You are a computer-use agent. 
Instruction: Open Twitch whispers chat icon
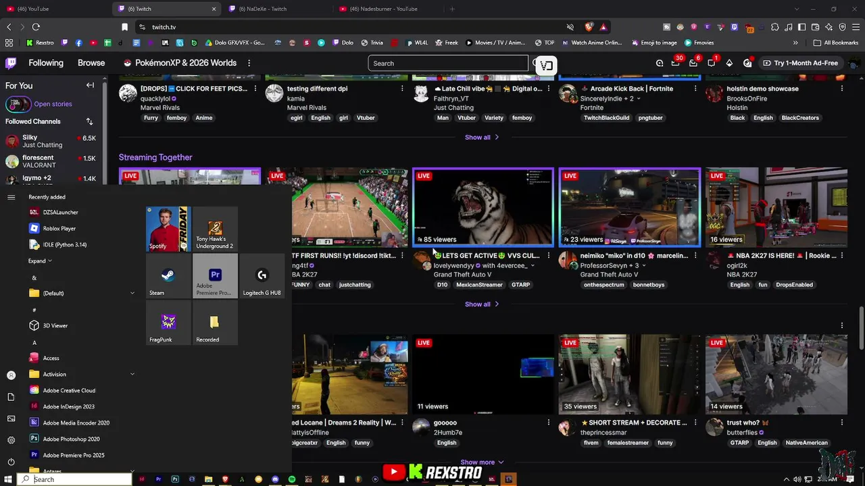712,63
